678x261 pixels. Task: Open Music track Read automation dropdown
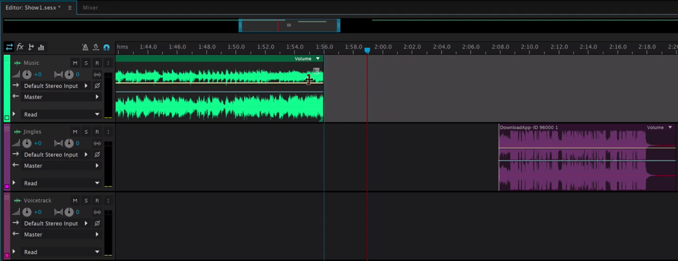[61, 114]
